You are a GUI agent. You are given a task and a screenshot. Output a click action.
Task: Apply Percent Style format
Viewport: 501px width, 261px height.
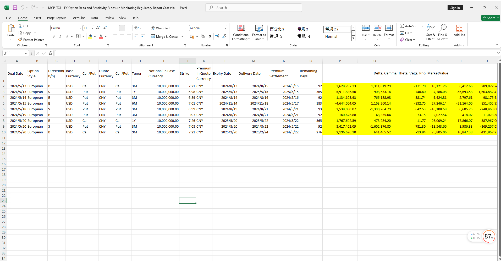(203, 36)
